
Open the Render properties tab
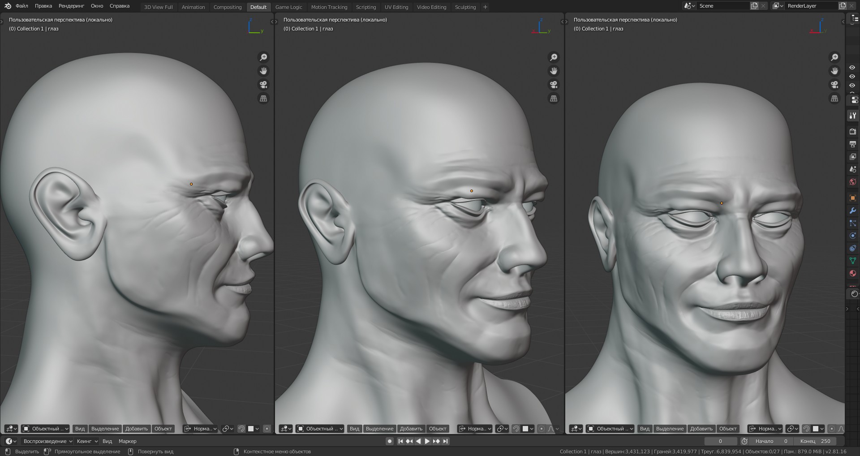pyautogui.click(x=852, y=132)
